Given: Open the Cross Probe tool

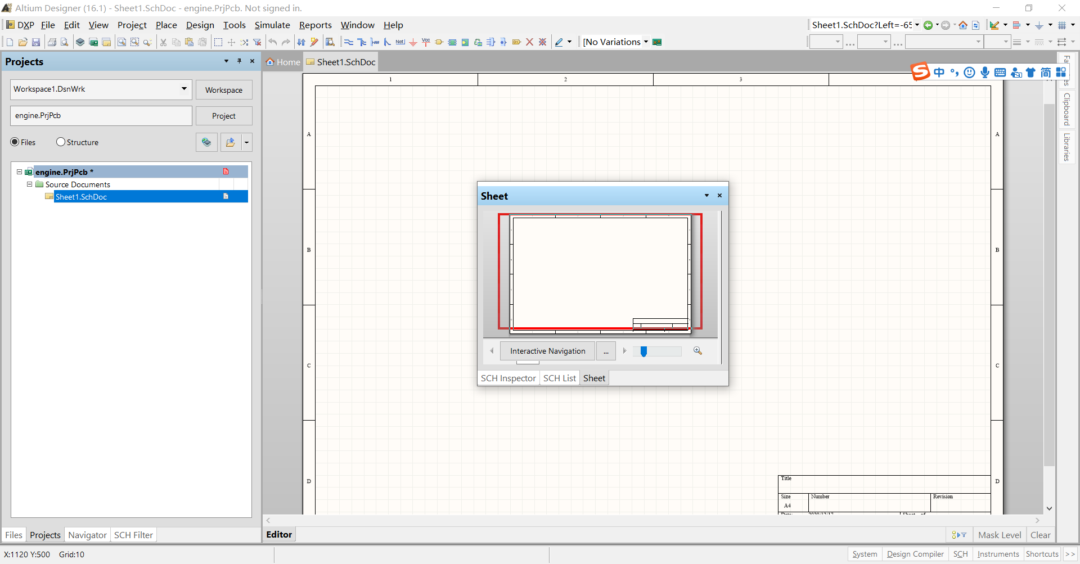Looking at the screenshot, I should click(x=314, y=42).
